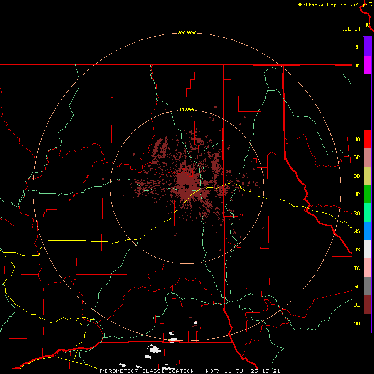Viewport: 374px width, 374px height.
Task: Click the HA legend label
Action: click(x=357, y=139)
